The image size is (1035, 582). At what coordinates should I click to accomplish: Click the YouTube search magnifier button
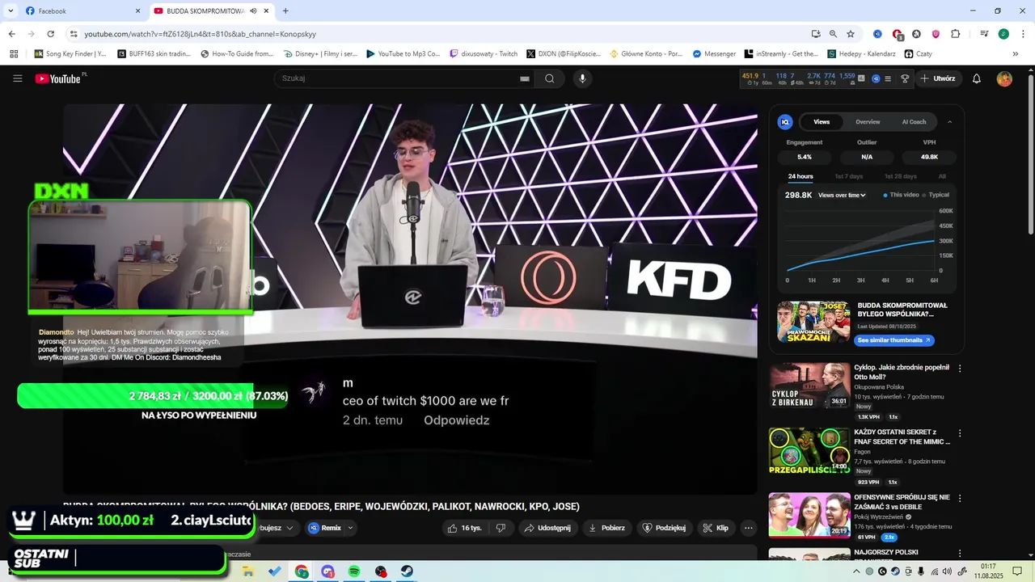[550, 78]
